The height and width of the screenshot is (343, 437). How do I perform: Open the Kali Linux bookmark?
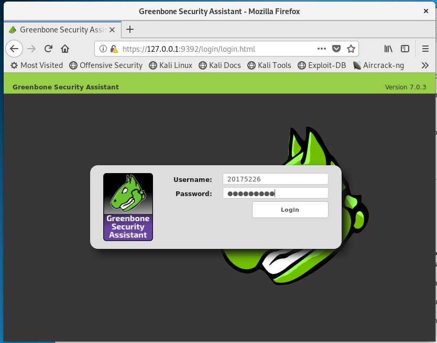tap(171, 65)
